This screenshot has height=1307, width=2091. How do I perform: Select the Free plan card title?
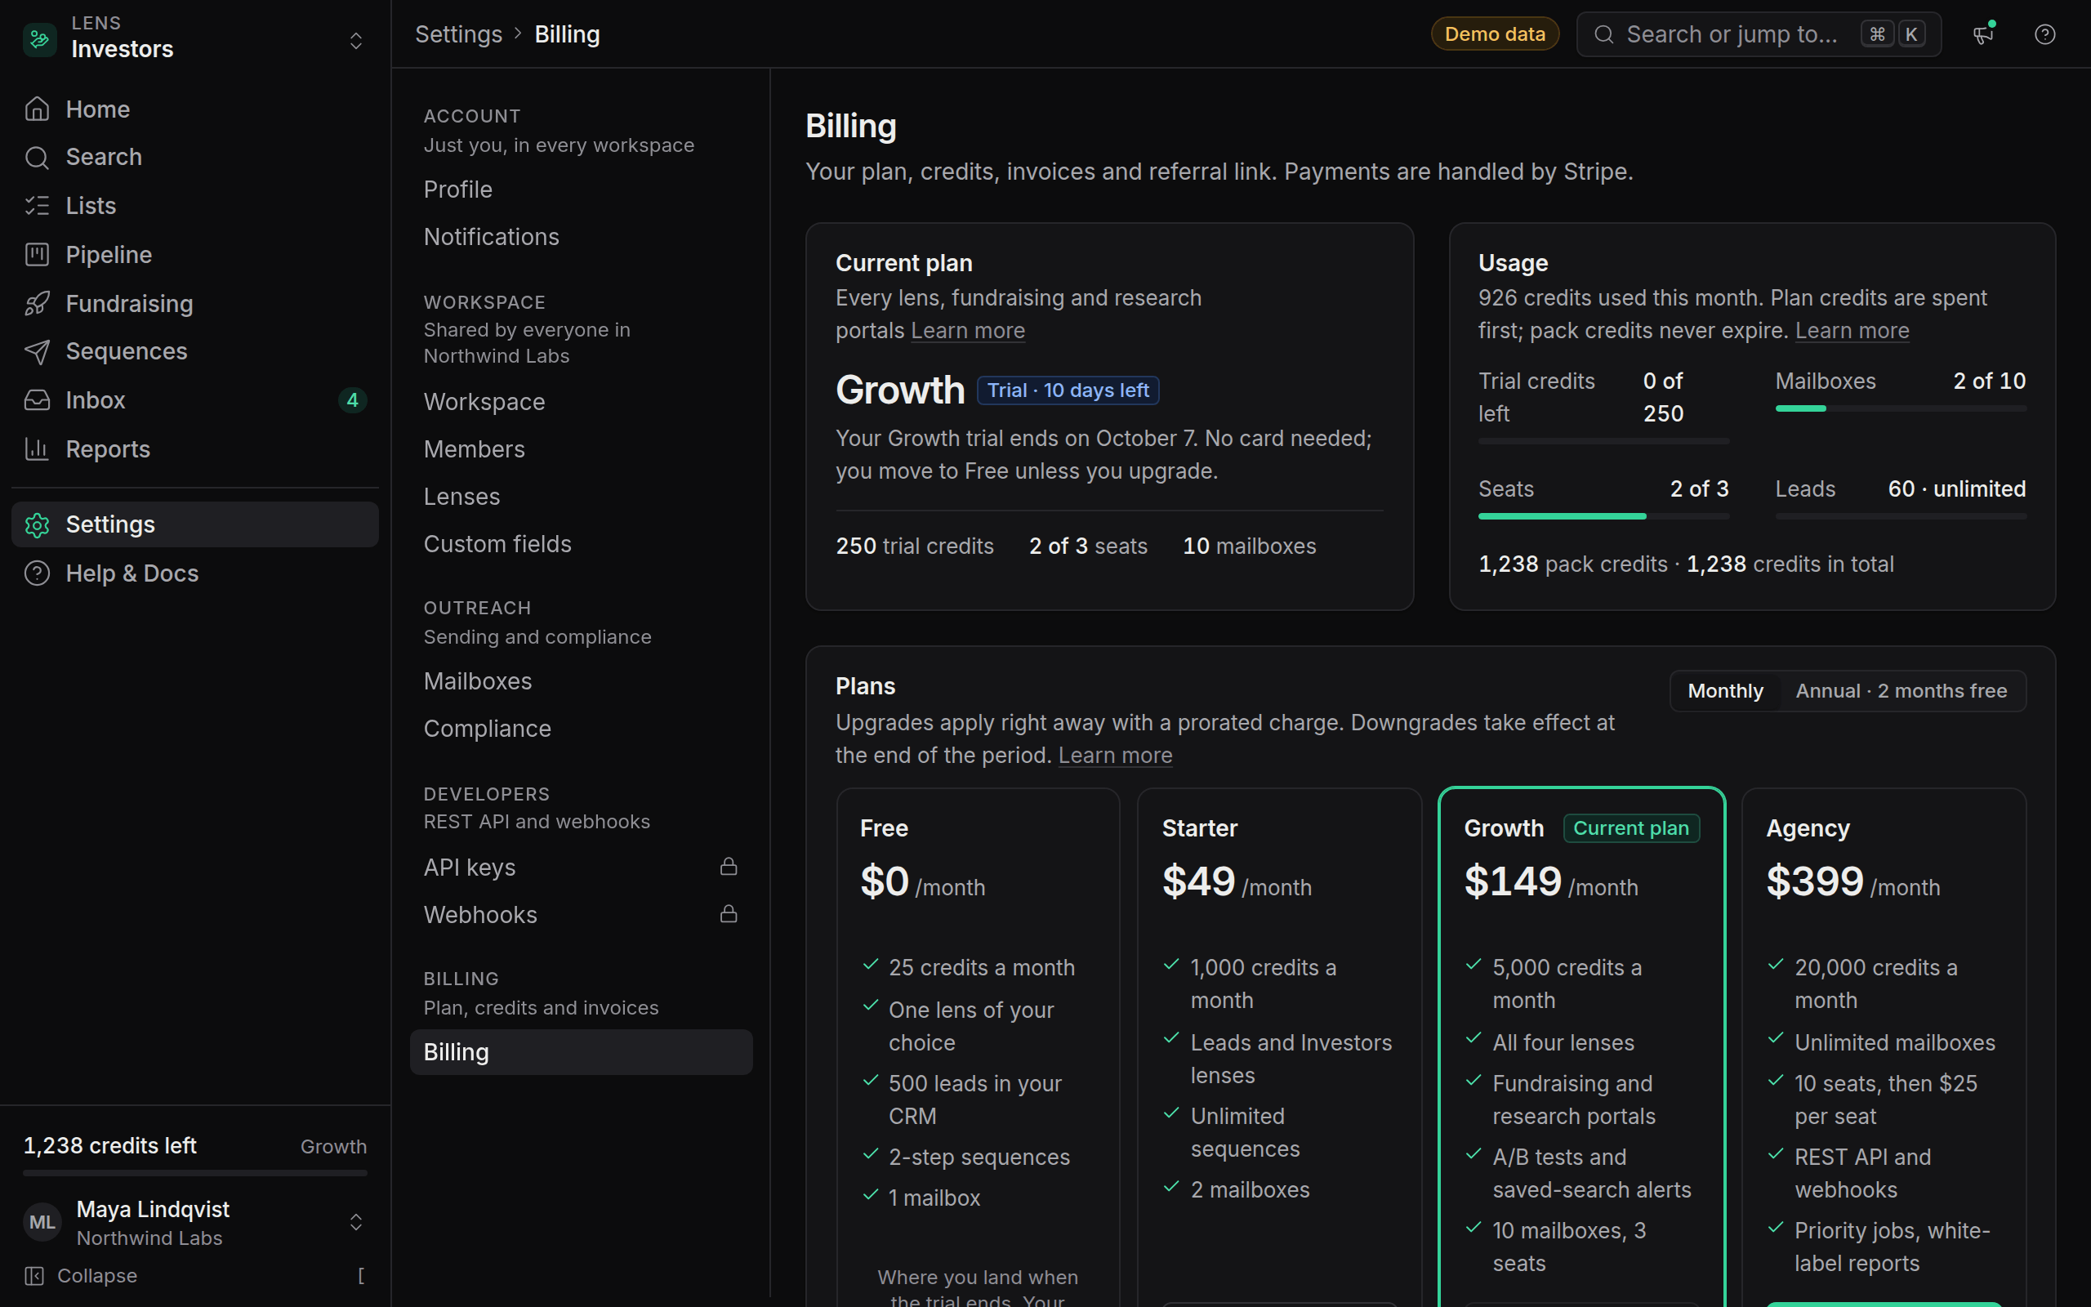(884, 828)
